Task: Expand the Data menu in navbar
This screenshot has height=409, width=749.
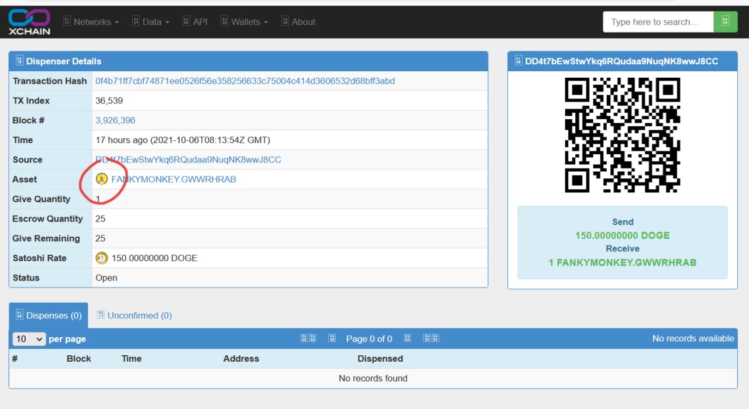Action: pyautogui.click(x=151, y=22)
